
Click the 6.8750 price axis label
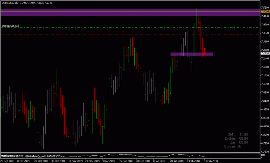[265, 126]
